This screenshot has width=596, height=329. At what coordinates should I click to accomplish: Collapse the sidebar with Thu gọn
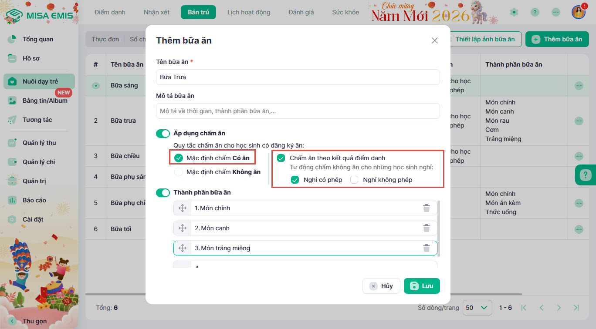click(35, 321)
